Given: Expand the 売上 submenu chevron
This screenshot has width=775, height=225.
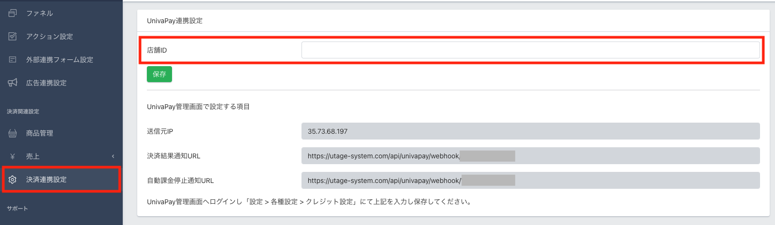Looking at the screenshot, I should tap(113, 156).
